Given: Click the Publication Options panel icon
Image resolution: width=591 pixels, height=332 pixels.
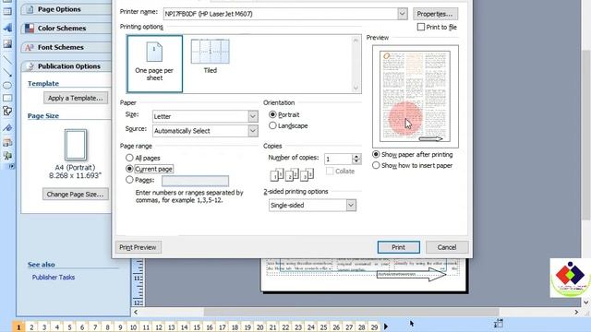Looking at the screenshot, I should pyautogui.click(x=30, y=66).
